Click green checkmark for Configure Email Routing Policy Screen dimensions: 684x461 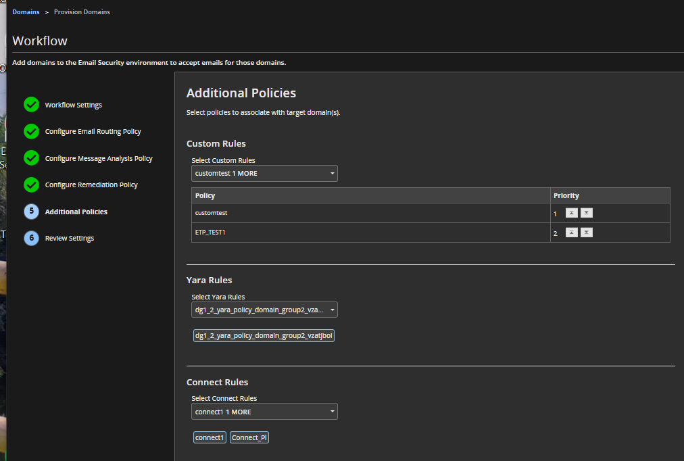(31, 131)
